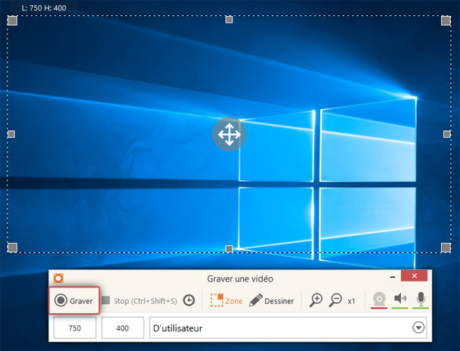Image resolution: width=460 pixels, height=351 pixels.
Task: Toggle the webcam capture icon
Action: click(379, 300)
